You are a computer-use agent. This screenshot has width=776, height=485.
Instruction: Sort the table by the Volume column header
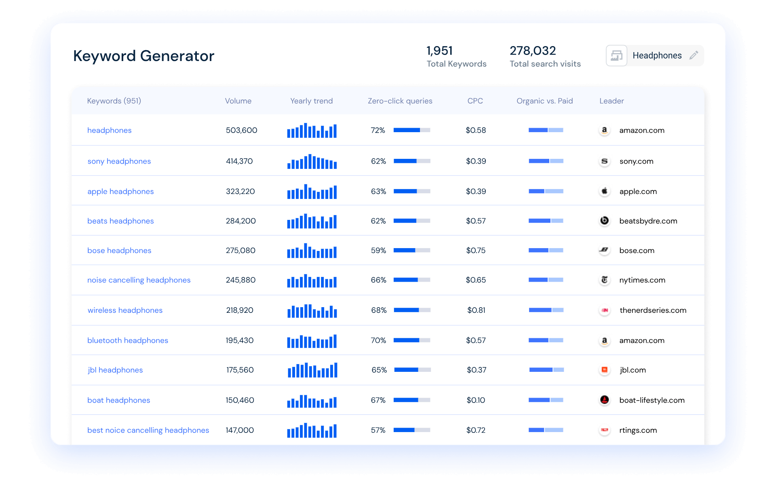tap(238, 101)
